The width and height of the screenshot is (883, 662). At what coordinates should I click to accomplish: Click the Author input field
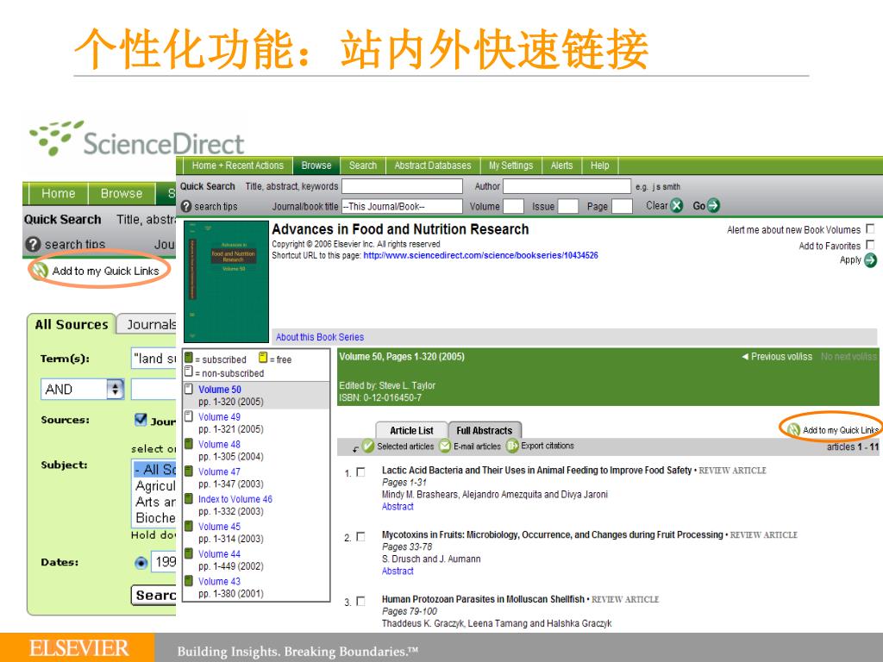567,186
